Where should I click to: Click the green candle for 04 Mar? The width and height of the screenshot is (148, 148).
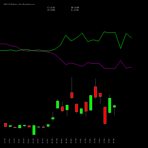[x=58, y=104]
